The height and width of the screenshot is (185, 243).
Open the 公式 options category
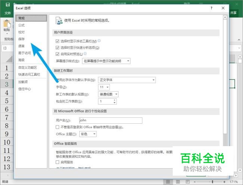(21, 25)
